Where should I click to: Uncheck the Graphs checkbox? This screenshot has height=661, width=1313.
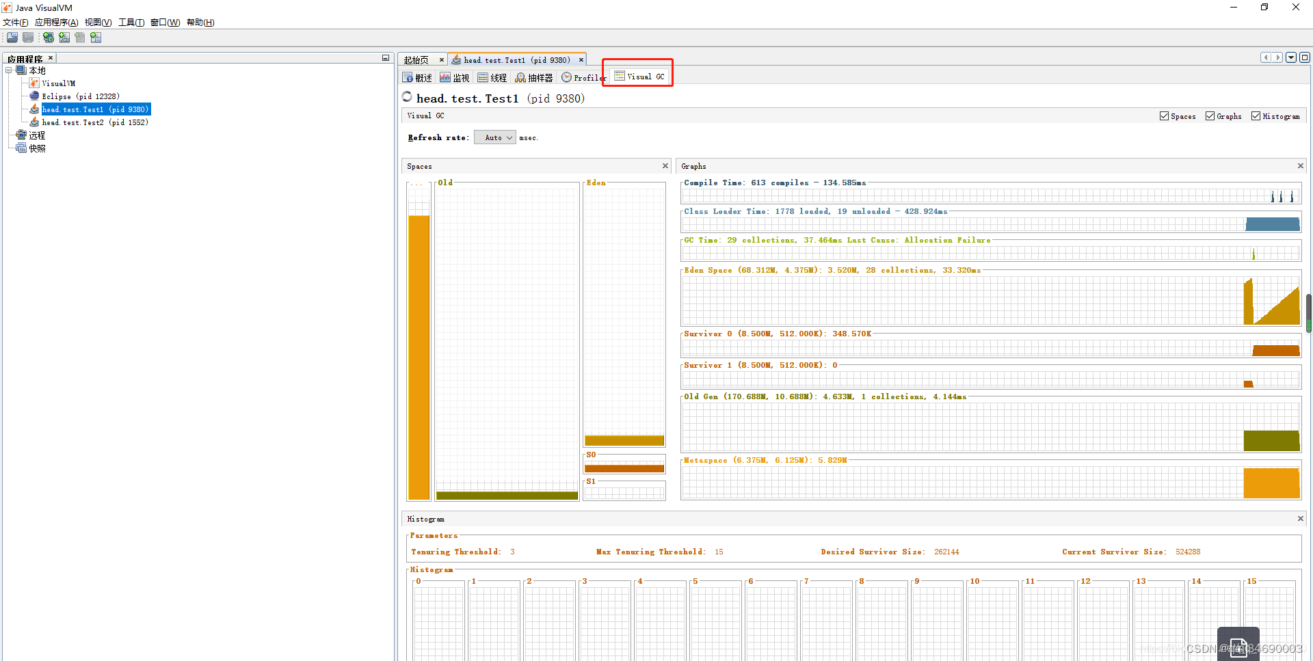pos(1210,116)
